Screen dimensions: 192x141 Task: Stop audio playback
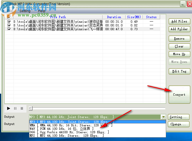[22, 108]
